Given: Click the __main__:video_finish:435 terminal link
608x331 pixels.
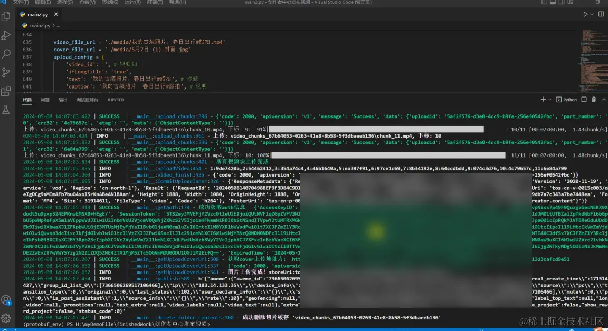Looking at the screenshot, I should click(x=167, y=175).
